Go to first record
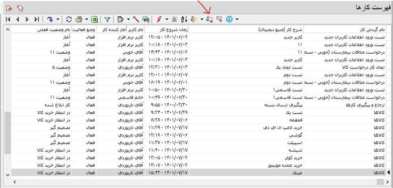The height and width of the screenshot is (188, 393). pyautogui.click(x=8, y=19)
